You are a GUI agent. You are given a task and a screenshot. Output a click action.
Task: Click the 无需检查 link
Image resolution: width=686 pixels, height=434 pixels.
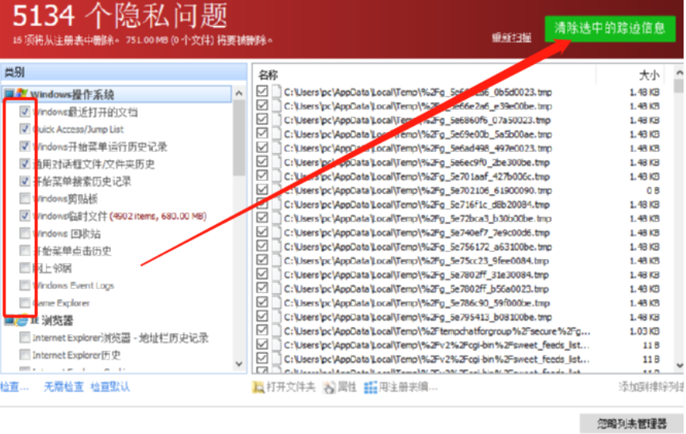click(63, 386)
